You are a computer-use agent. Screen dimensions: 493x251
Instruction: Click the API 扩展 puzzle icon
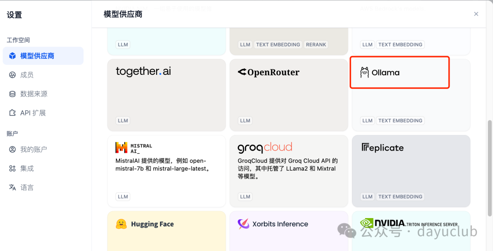(x=12, y=113)
